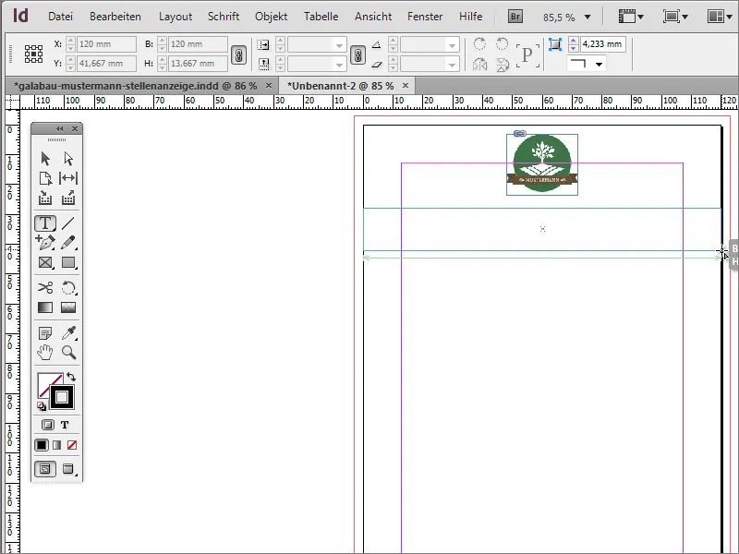This screenshot has height=554, width=739.
Task: Select the Type tool
Action: [44, 223]
